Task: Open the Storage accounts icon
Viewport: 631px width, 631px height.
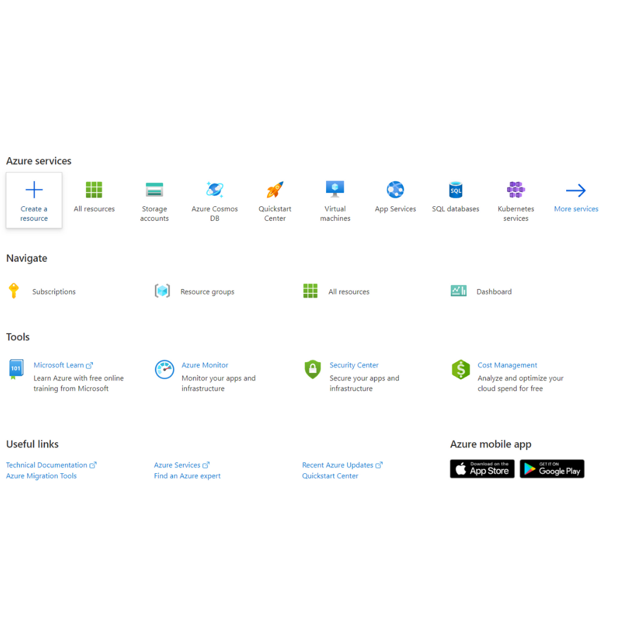Action: point(154,189)
